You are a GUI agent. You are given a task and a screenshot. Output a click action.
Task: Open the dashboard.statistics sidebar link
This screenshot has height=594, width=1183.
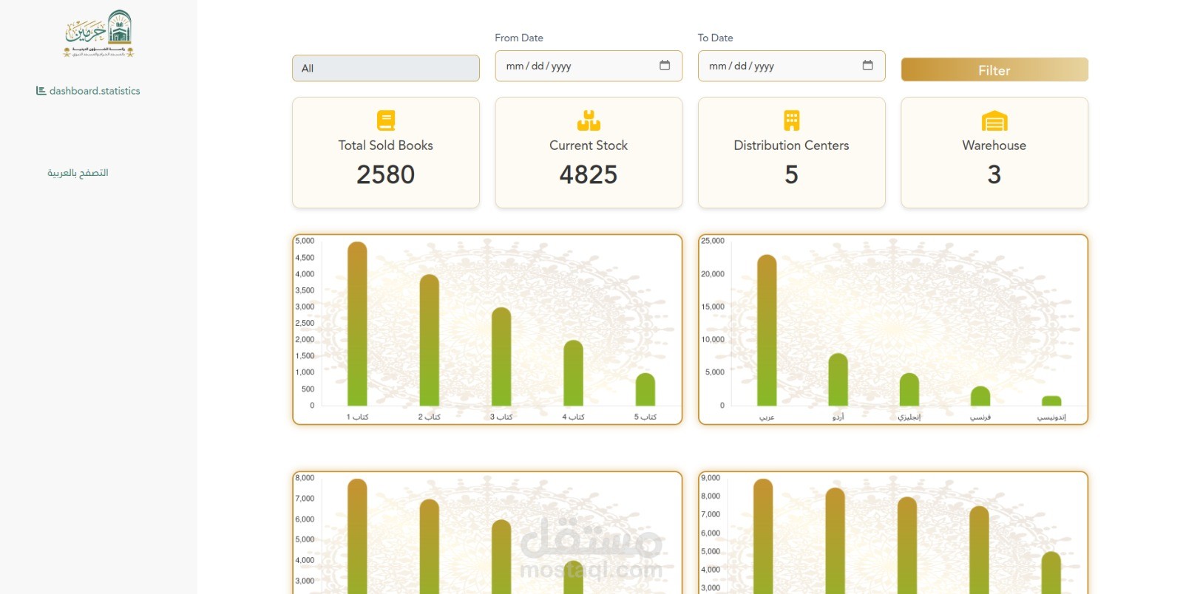(88, 91)
